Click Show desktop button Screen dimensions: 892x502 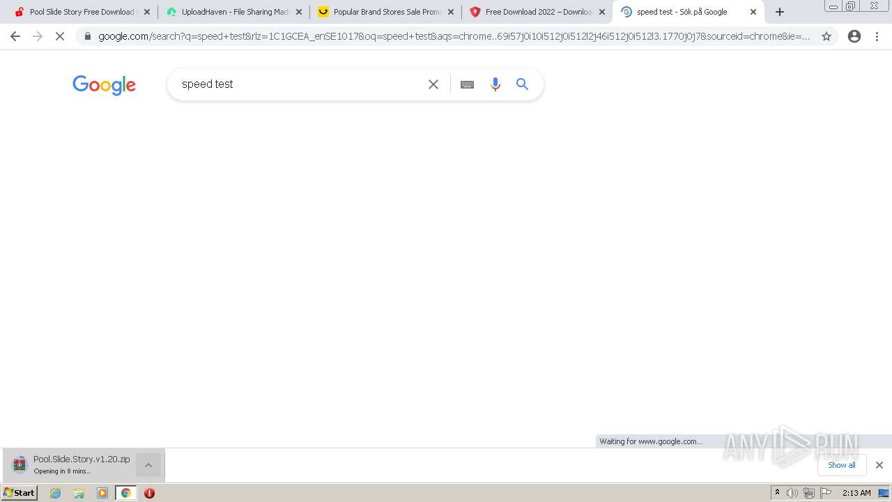[x=884, y=493]
